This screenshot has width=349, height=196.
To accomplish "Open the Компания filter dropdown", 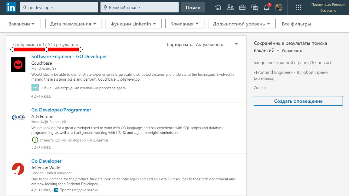I will coord(185,24).
